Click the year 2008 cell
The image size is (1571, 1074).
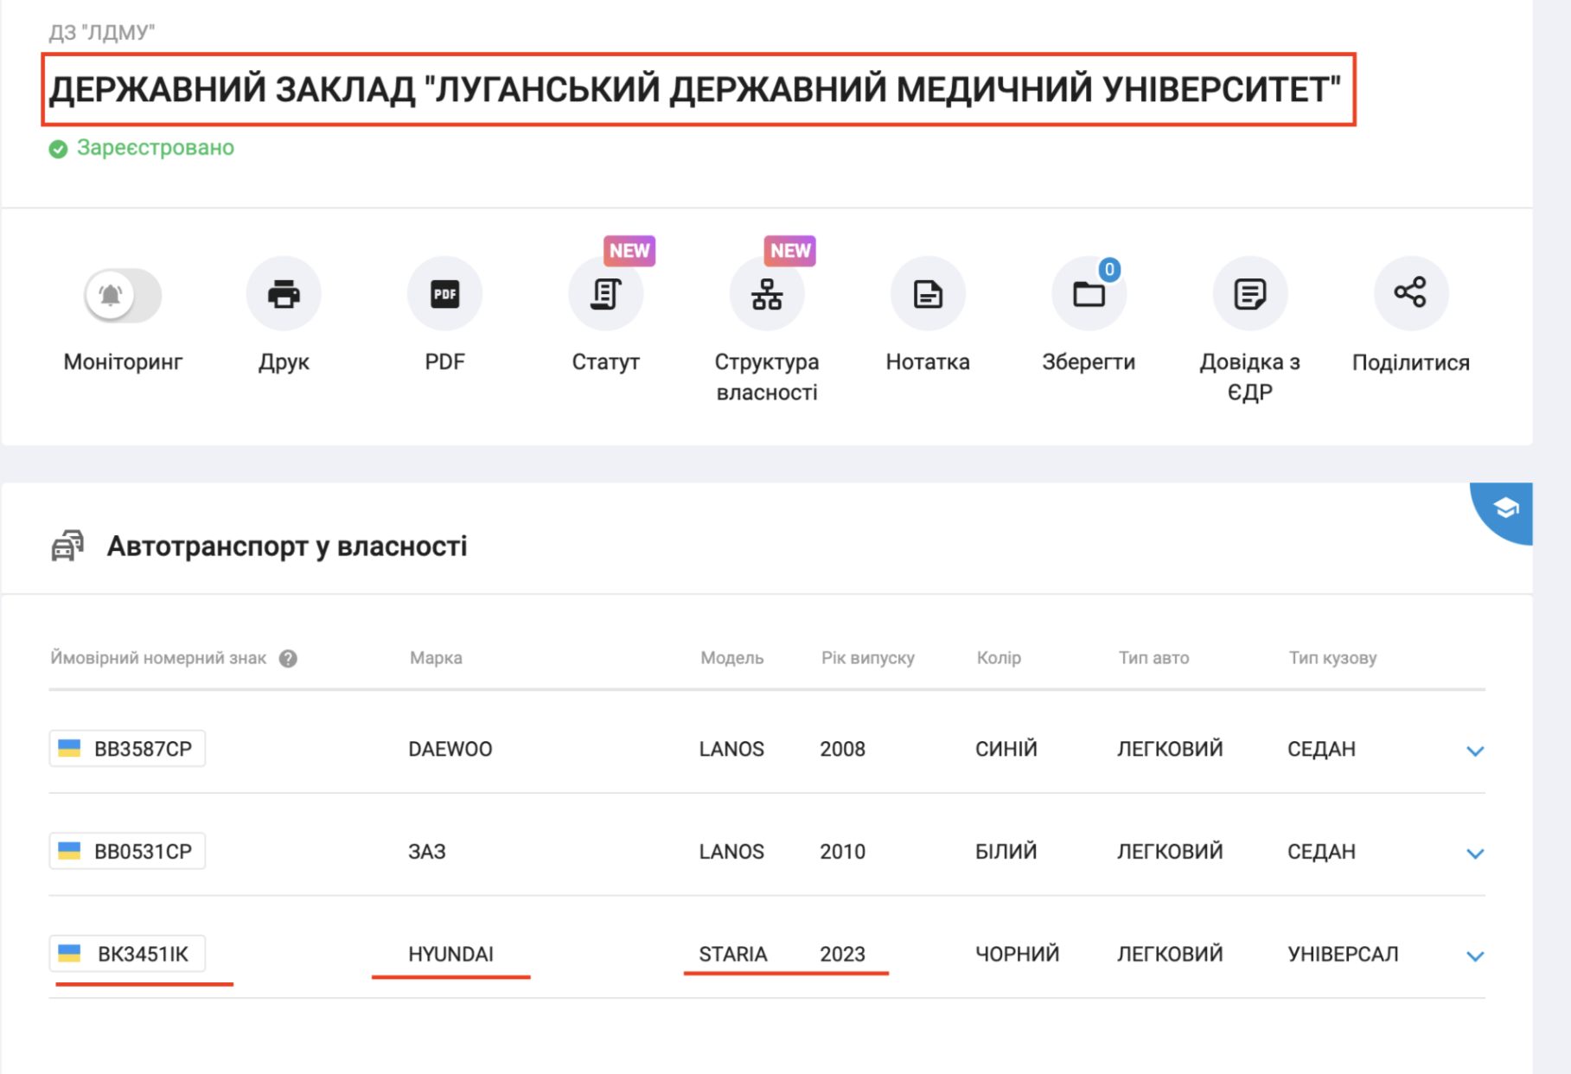click(x=843, y=749)
